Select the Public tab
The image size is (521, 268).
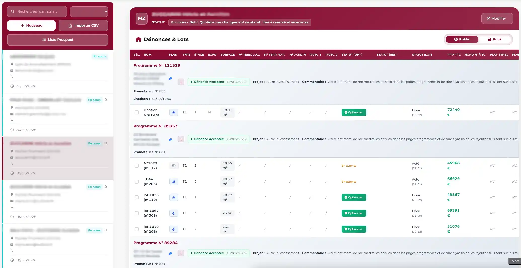pos(462,39)
